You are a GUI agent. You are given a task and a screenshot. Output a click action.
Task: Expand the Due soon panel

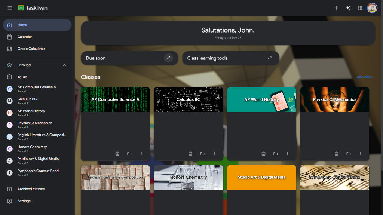[168, 58]
